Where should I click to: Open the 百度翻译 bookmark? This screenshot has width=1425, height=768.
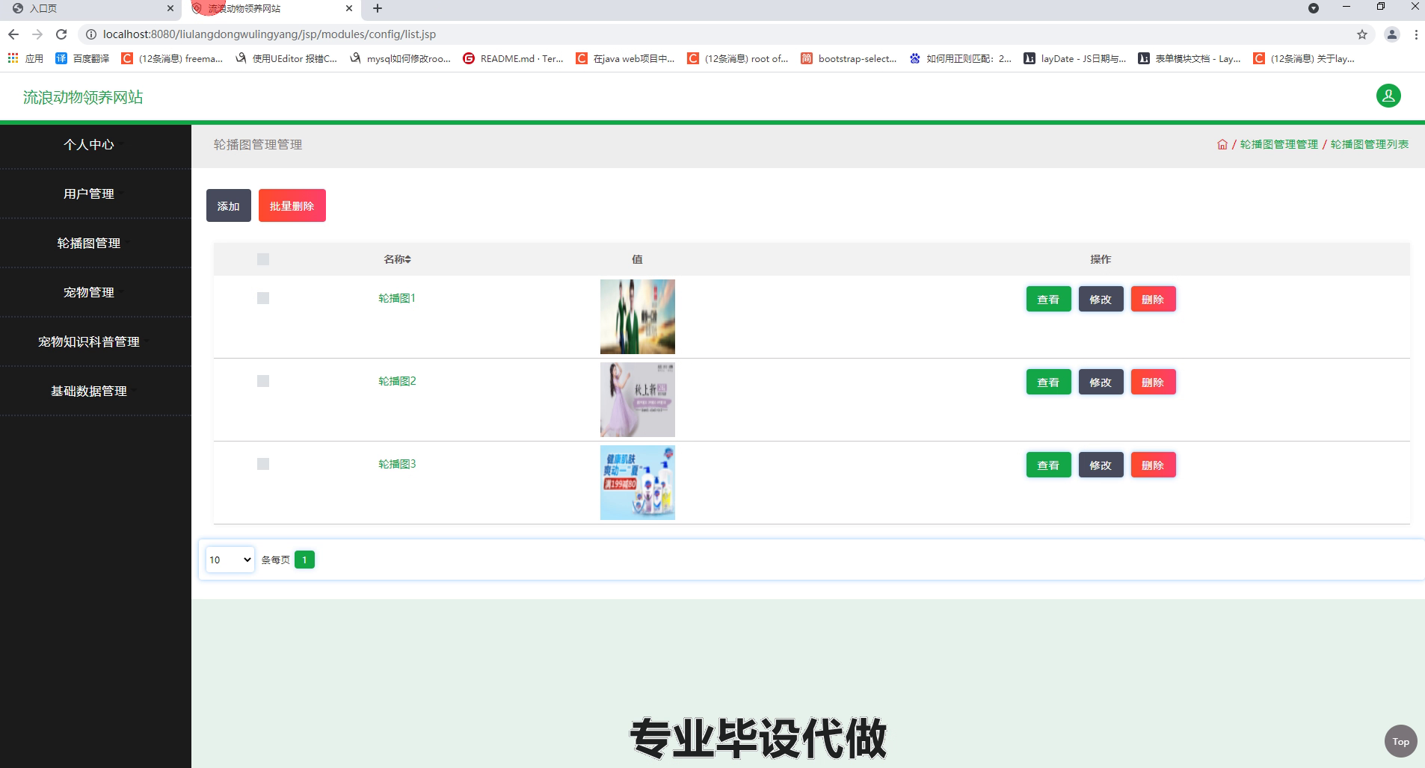tap(82, 58)
